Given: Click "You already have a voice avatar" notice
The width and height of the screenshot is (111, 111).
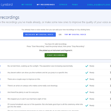Looking at the screenshot, I should [x=56, y=30].
